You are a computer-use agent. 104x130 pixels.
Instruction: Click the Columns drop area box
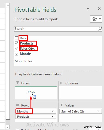click(81, 93)
